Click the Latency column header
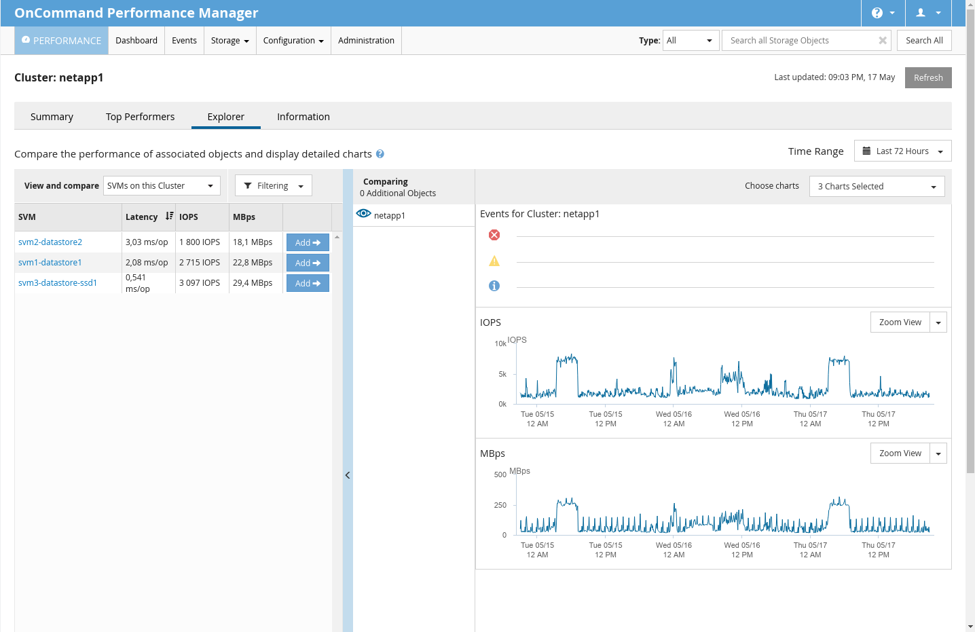 click(x=149, y=217)
